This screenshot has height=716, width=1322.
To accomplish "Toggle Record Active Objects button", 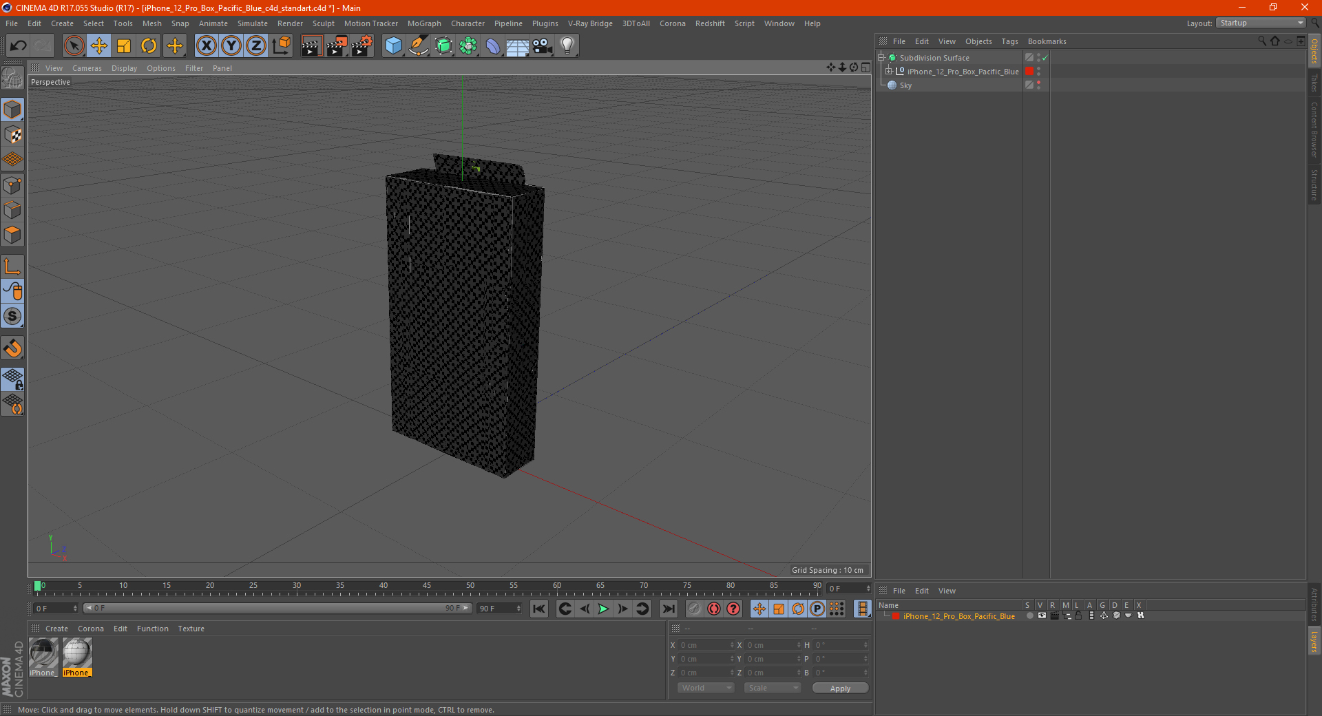I will (695, 609).
